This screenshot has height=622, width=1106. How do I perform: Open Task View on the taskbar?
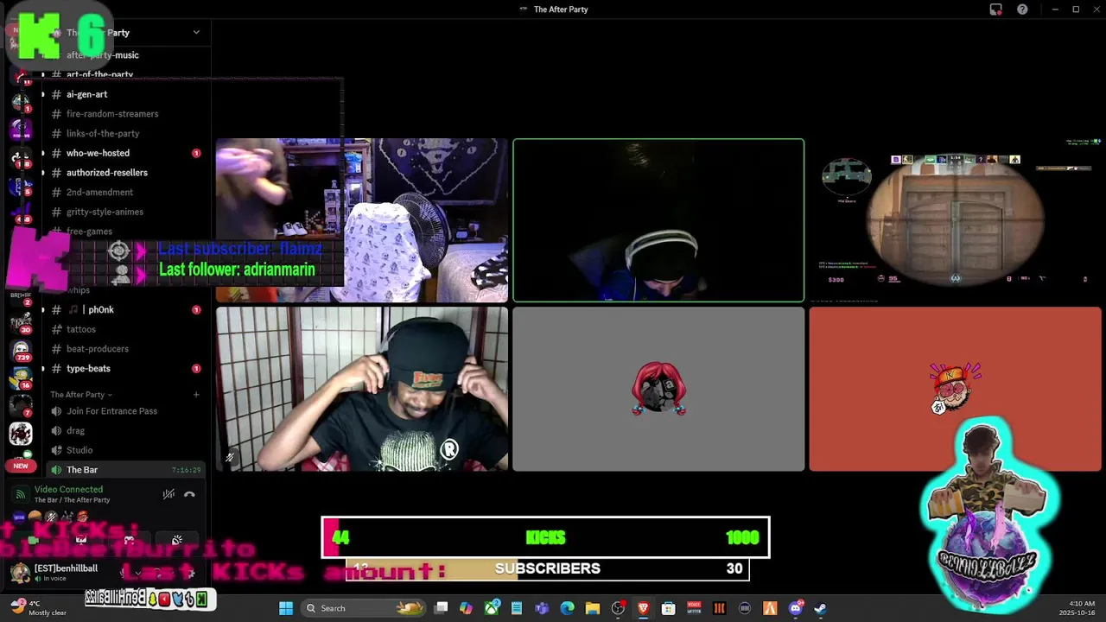point(442,608)
